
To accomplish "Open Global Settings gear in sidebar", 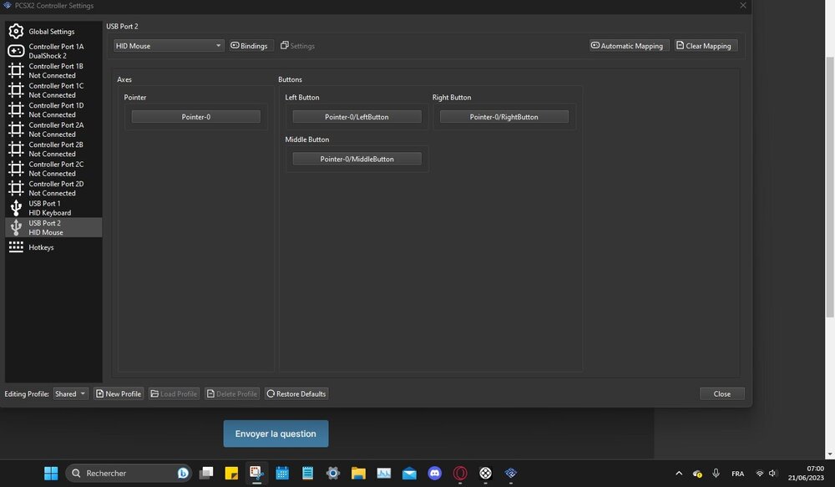I will [x=16, y=32].
